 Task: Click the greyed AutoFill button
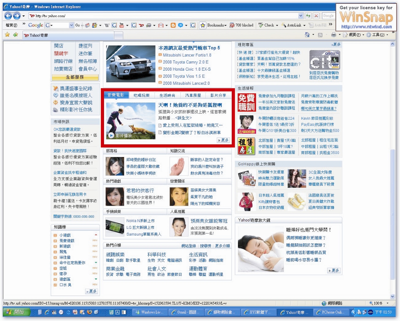[x=318, y=25]
